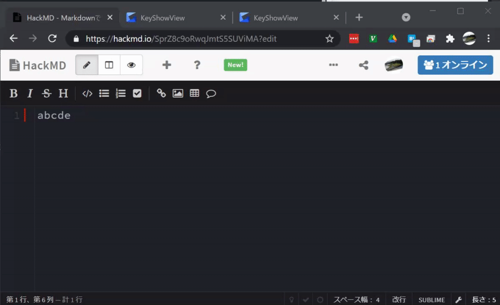
Task: Apply strikethrough formatting
Action: pyautogui.click(x=46, y=93)
